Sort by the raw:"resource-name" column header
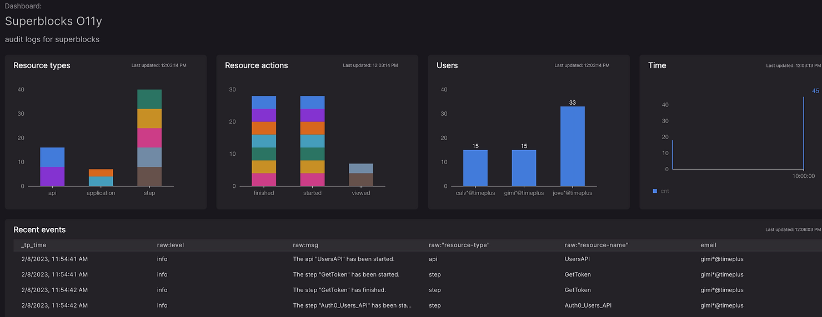The height and width of the screenshot is (317, 822). click(x=596, y=245)
